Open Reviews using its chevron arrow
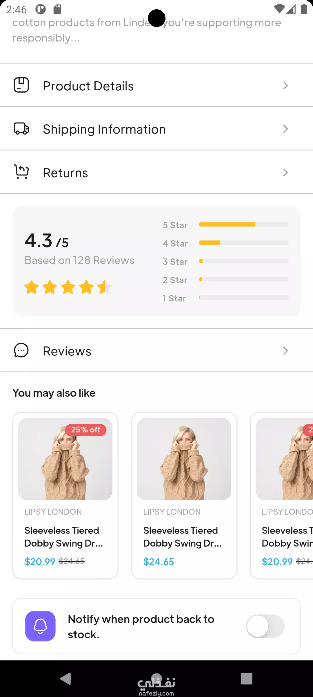The image size is (313, 697). (285, 351)
